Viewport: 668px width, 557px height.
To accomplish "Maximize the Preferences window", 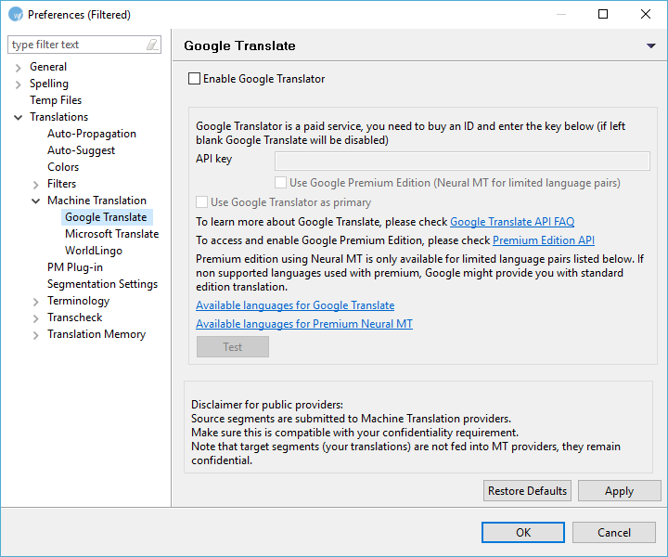I will pyautogui.click(x=603, y=14).
